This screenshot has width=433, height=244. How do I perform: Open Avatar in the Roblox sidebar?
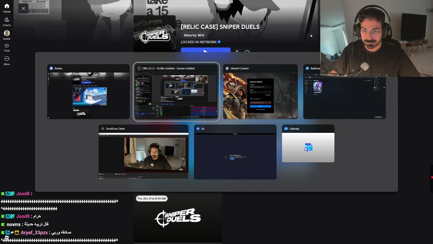pos(7,35)
